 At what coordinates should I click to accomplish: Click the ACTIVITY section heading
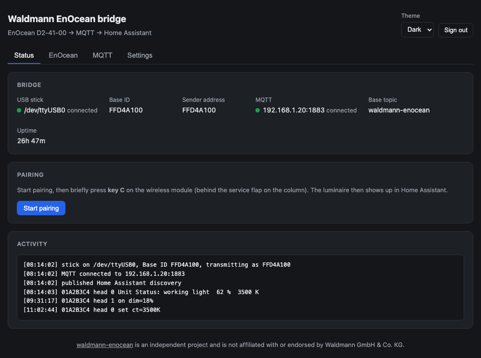coord(32,244)
